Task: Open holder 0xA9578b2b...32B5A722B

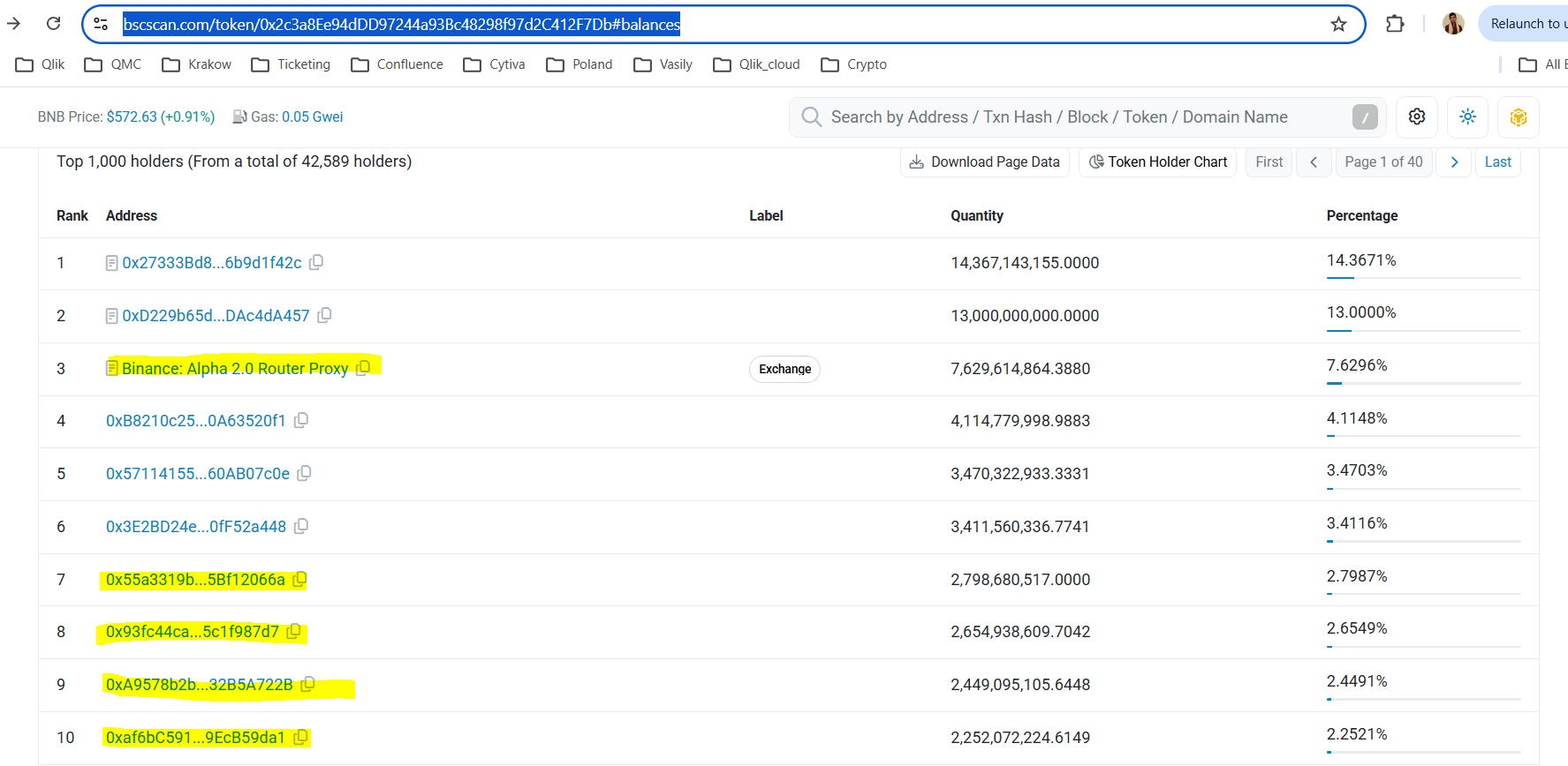Action: pyautogui.click(x=200, y=684)
